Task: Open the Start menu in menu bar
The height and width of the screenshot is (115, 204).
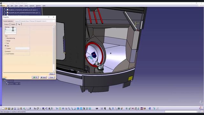Action: coord(4,6)
